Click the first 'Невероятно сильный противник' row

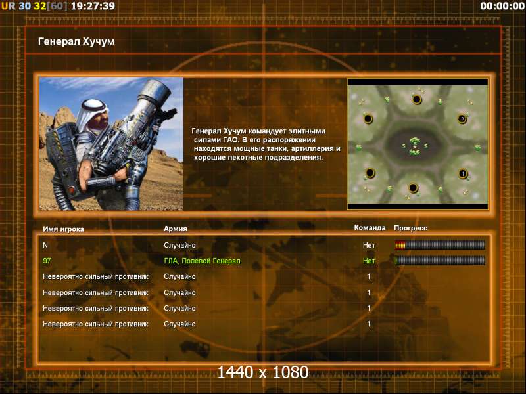coord(95,276)
